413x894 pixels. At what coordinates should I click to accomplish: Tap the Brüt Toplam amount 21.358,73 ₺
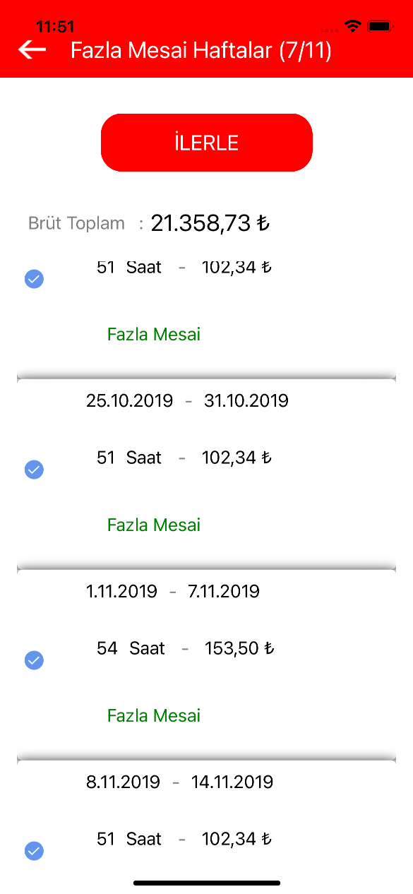tap(210, 223)
